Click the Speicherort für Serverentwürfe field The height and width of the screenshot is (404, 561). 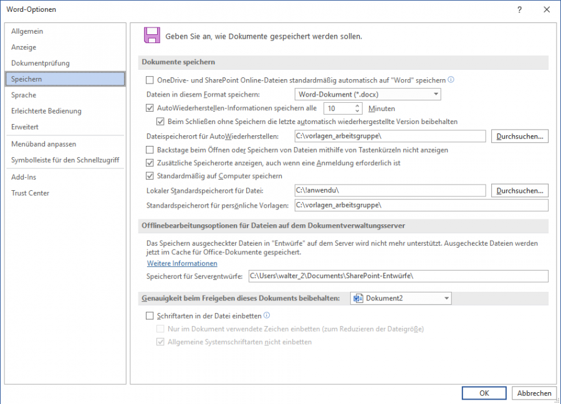[x=397, y=276]
